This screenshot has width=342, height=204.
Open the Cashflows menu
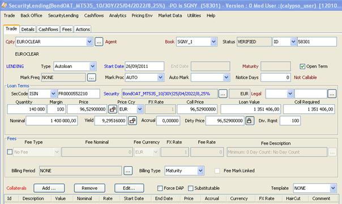click(x=94, y=15)
